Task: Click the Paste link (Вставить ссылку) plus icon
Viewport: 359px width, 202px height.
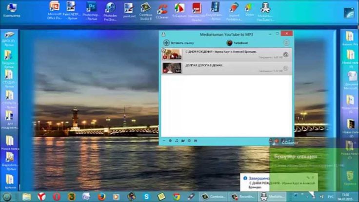Action: pos(166,43)
